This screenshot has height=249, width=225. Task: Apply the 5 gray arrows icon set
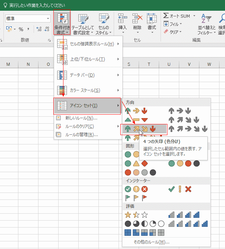pos(188,129)
